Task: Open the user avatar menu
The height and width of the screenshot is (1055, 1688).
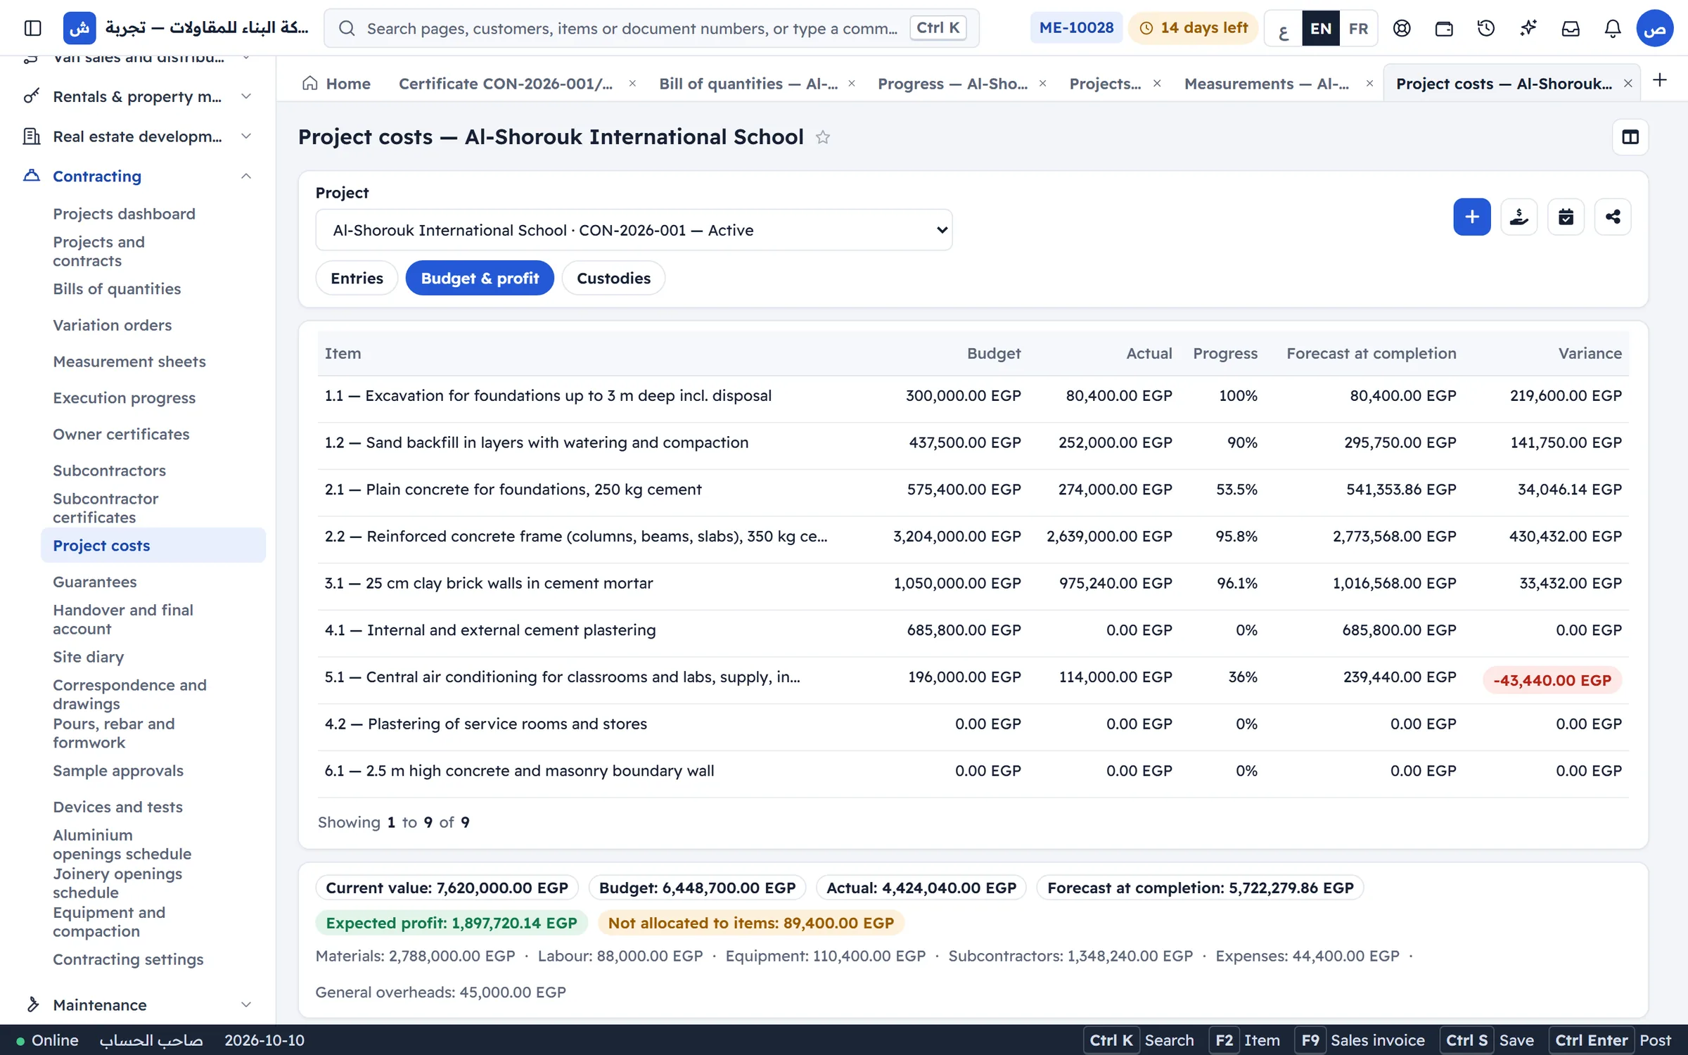Action: [x=1655, y=28]
